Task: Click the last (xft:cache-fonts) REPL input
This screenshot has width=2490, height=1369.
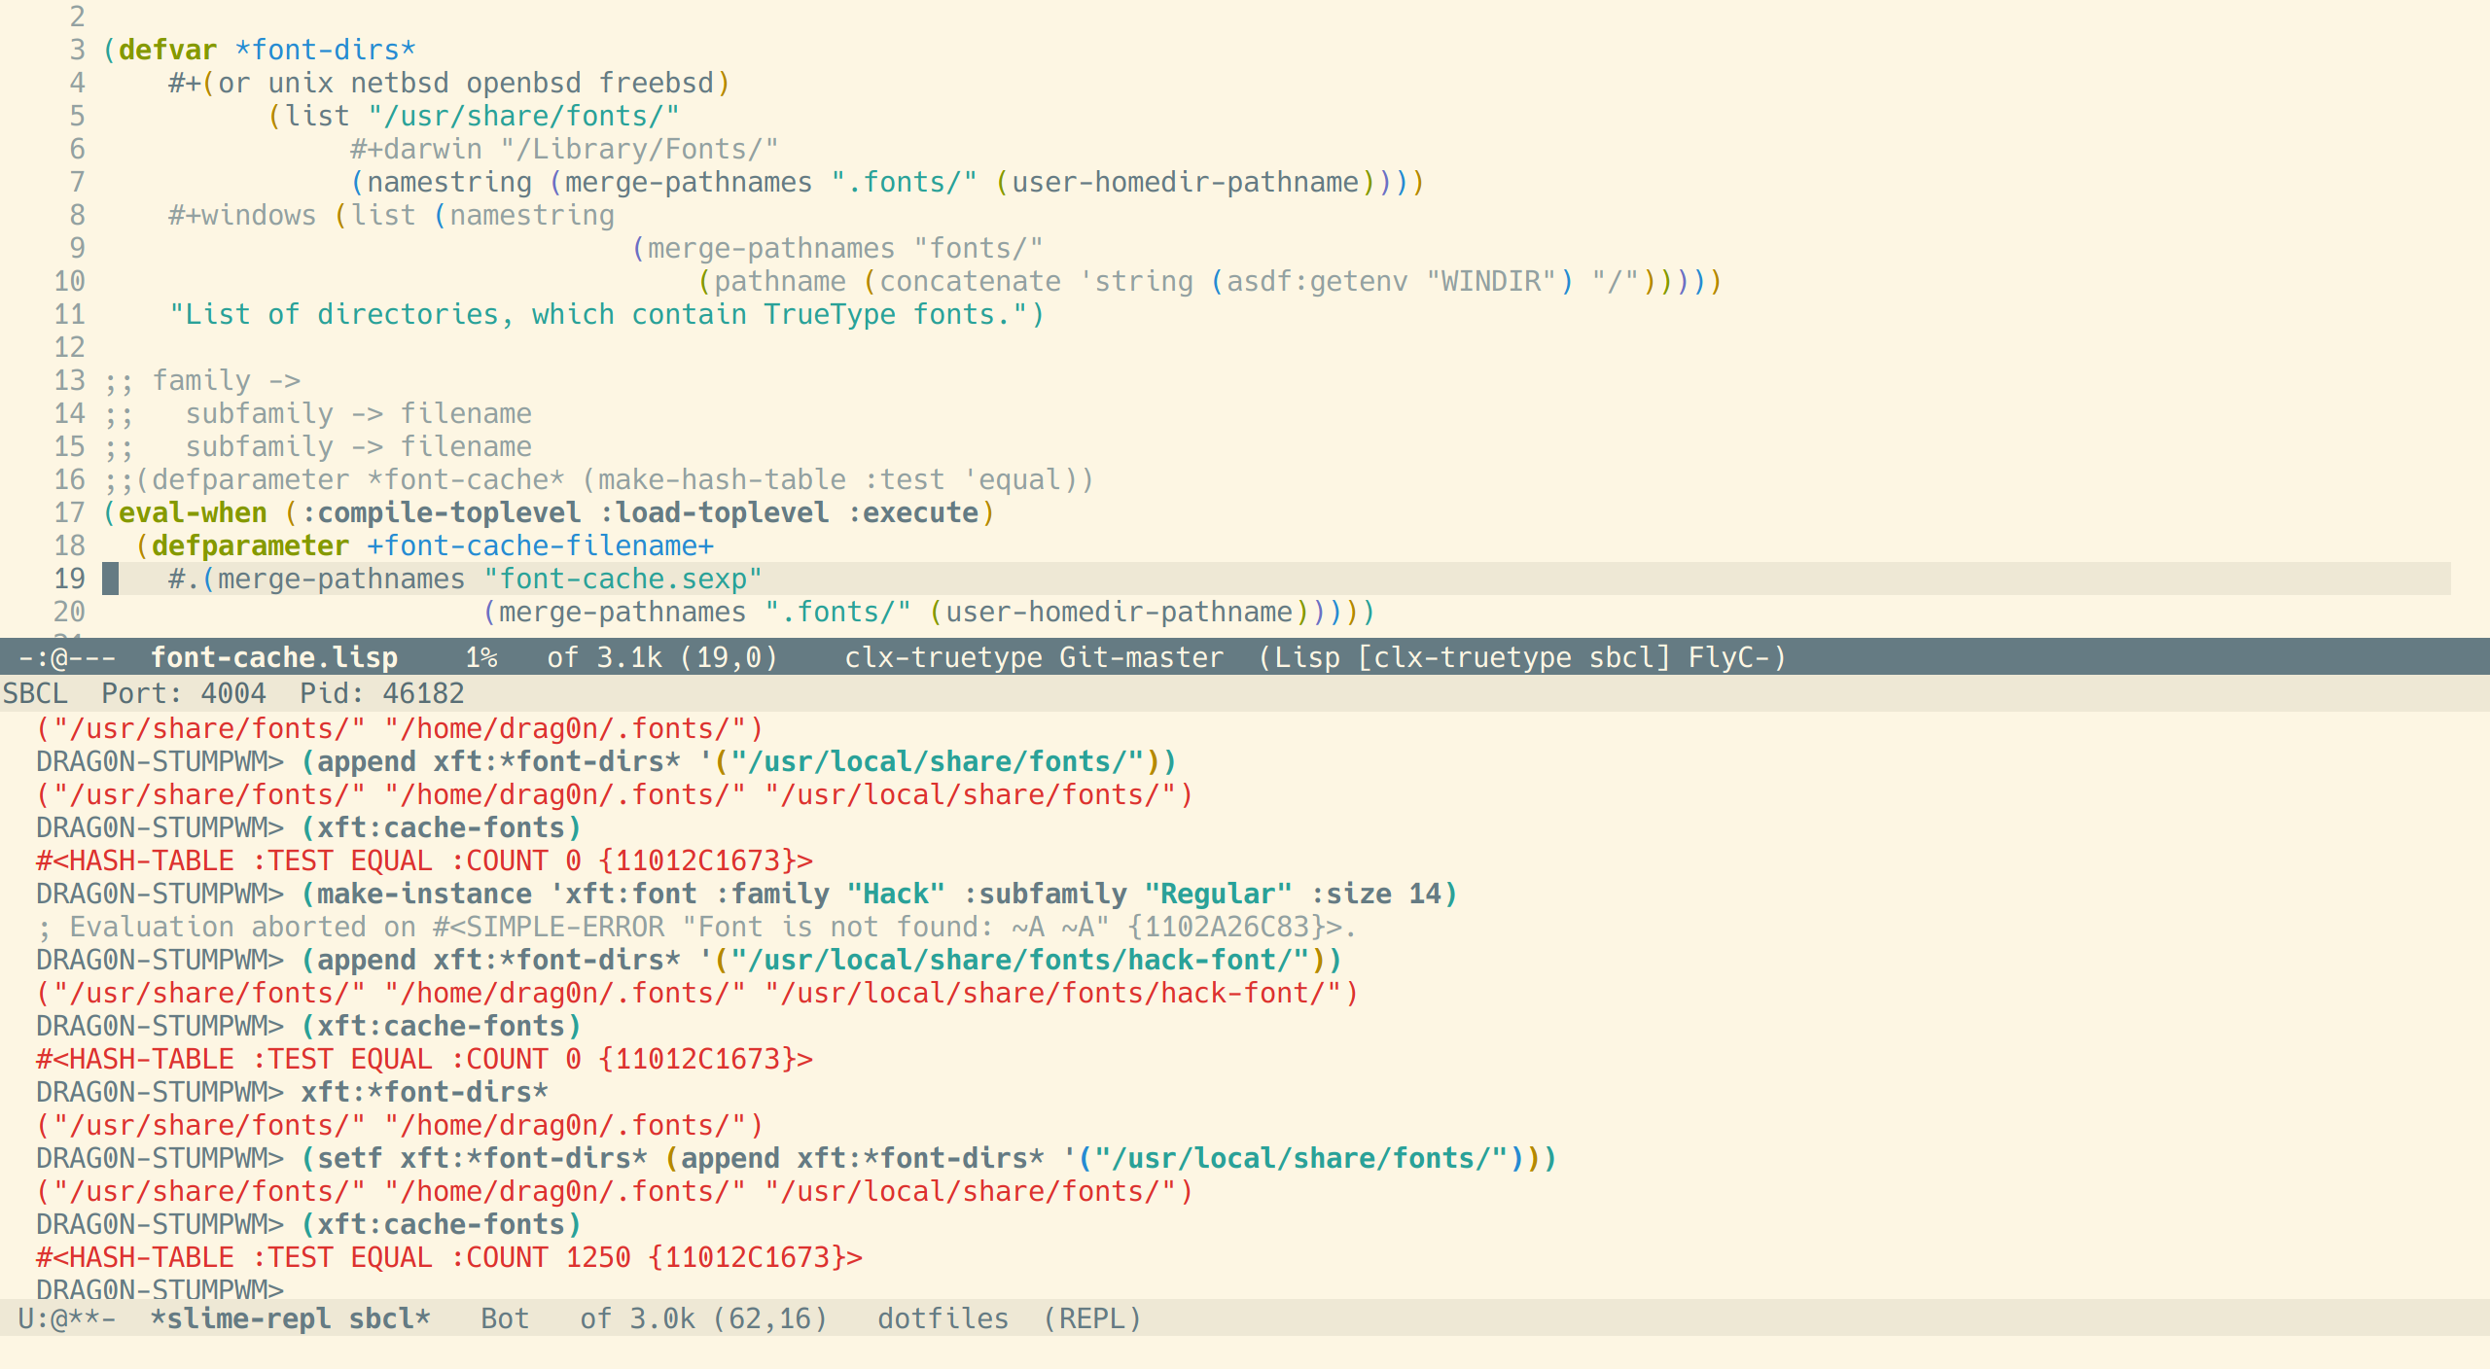Action: pos(441,1224)
